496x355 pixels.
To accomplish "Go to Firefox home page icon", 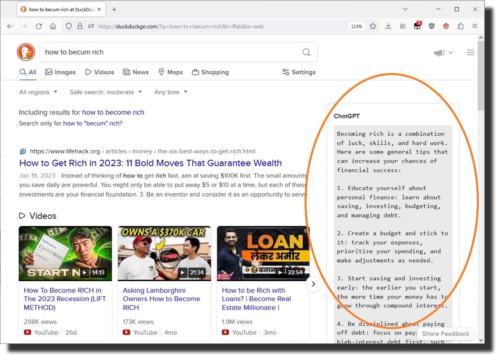I will point(53,26).
